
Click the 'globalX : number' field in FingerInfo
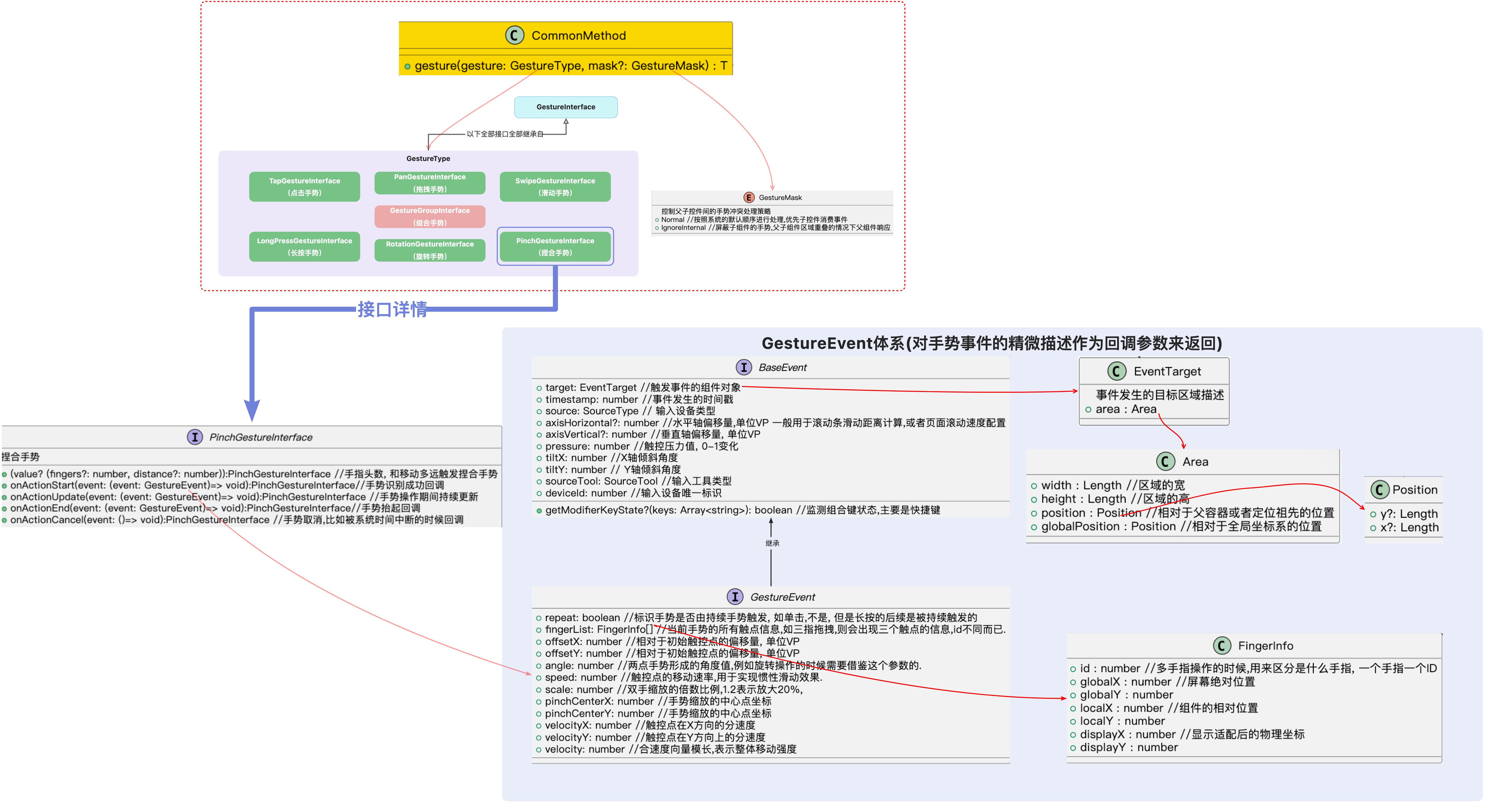(1162, 681)
